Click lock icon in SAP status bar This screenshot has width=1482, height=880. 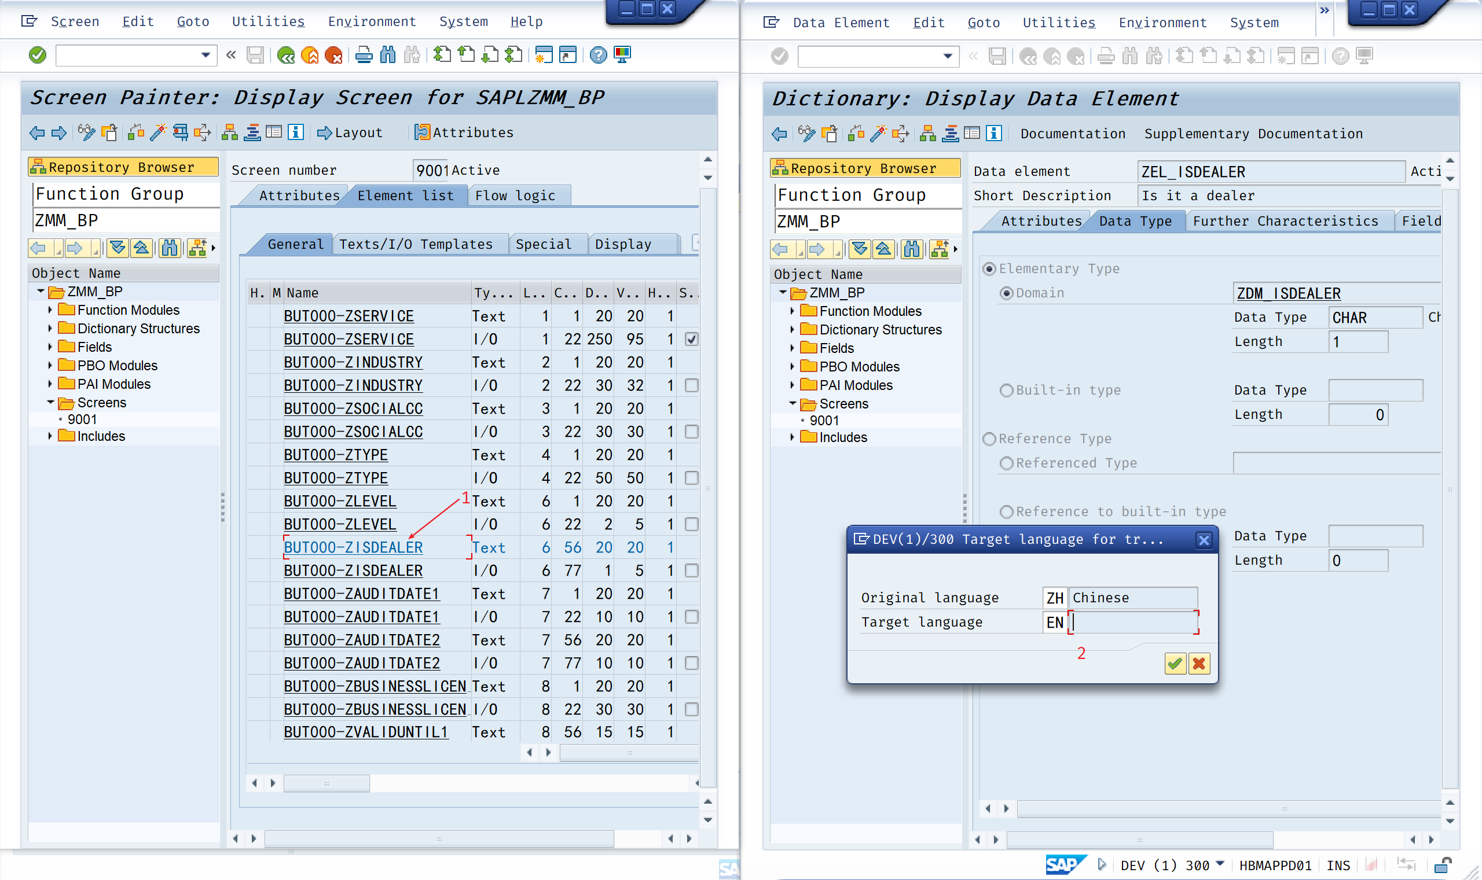tap(1443, 865)
